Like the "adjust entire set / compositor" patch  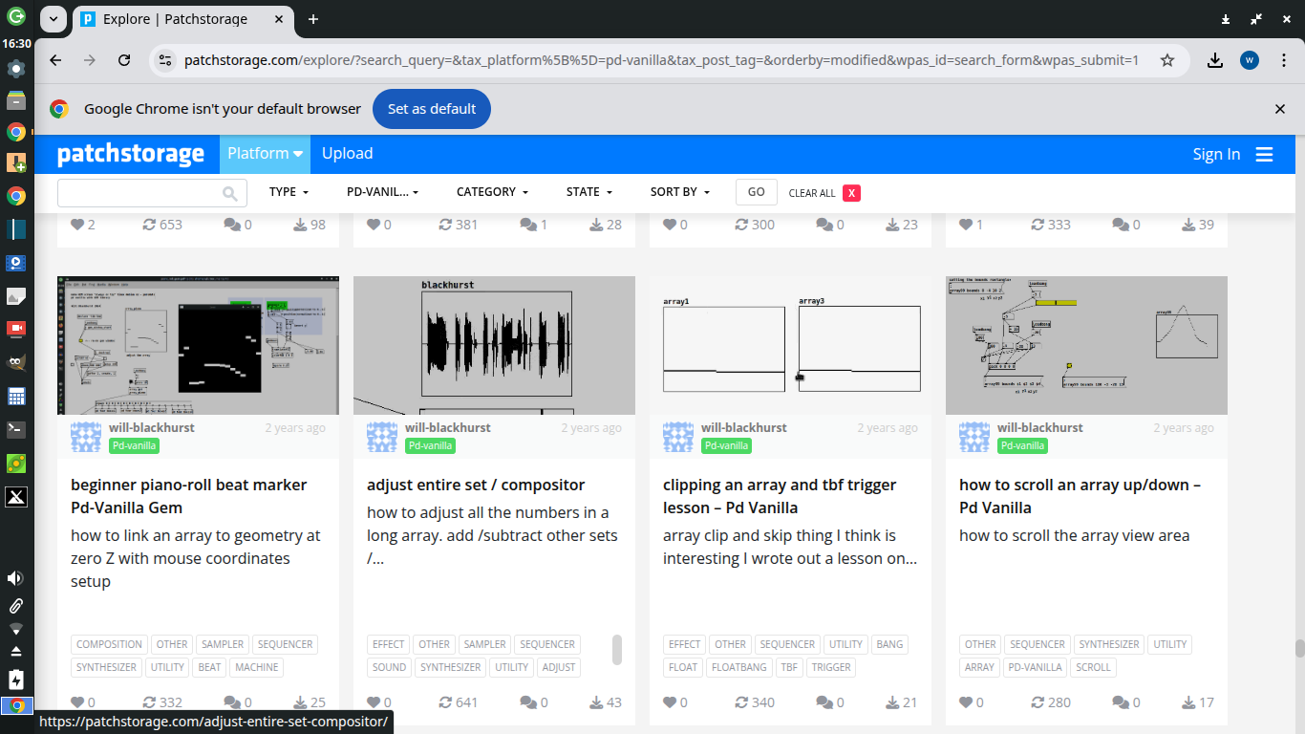(x=373, y=702)
